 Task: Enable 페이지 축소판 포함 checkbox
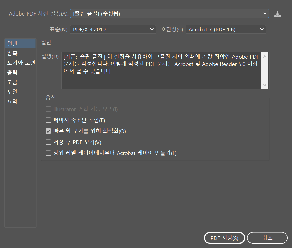point(48,120)
